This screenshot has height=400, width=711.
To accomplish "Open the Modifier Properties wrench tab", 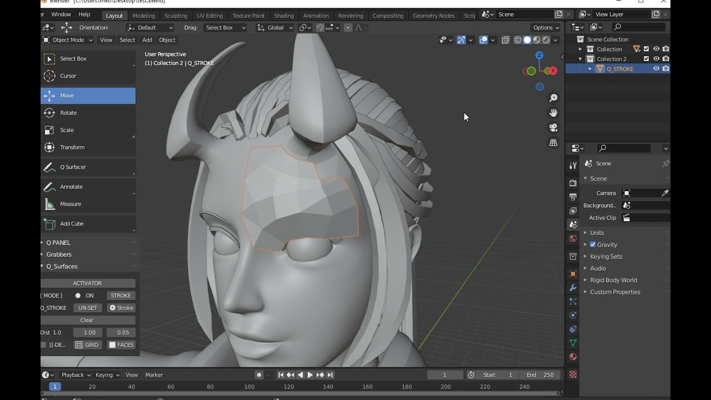I will pyautogui.click(x=573, y=288).
